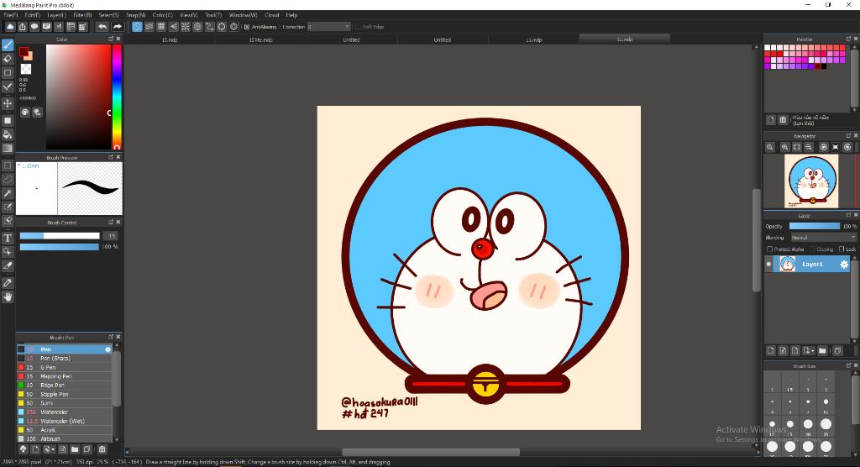Select the Mapping Pen brush

coord(65,376)
